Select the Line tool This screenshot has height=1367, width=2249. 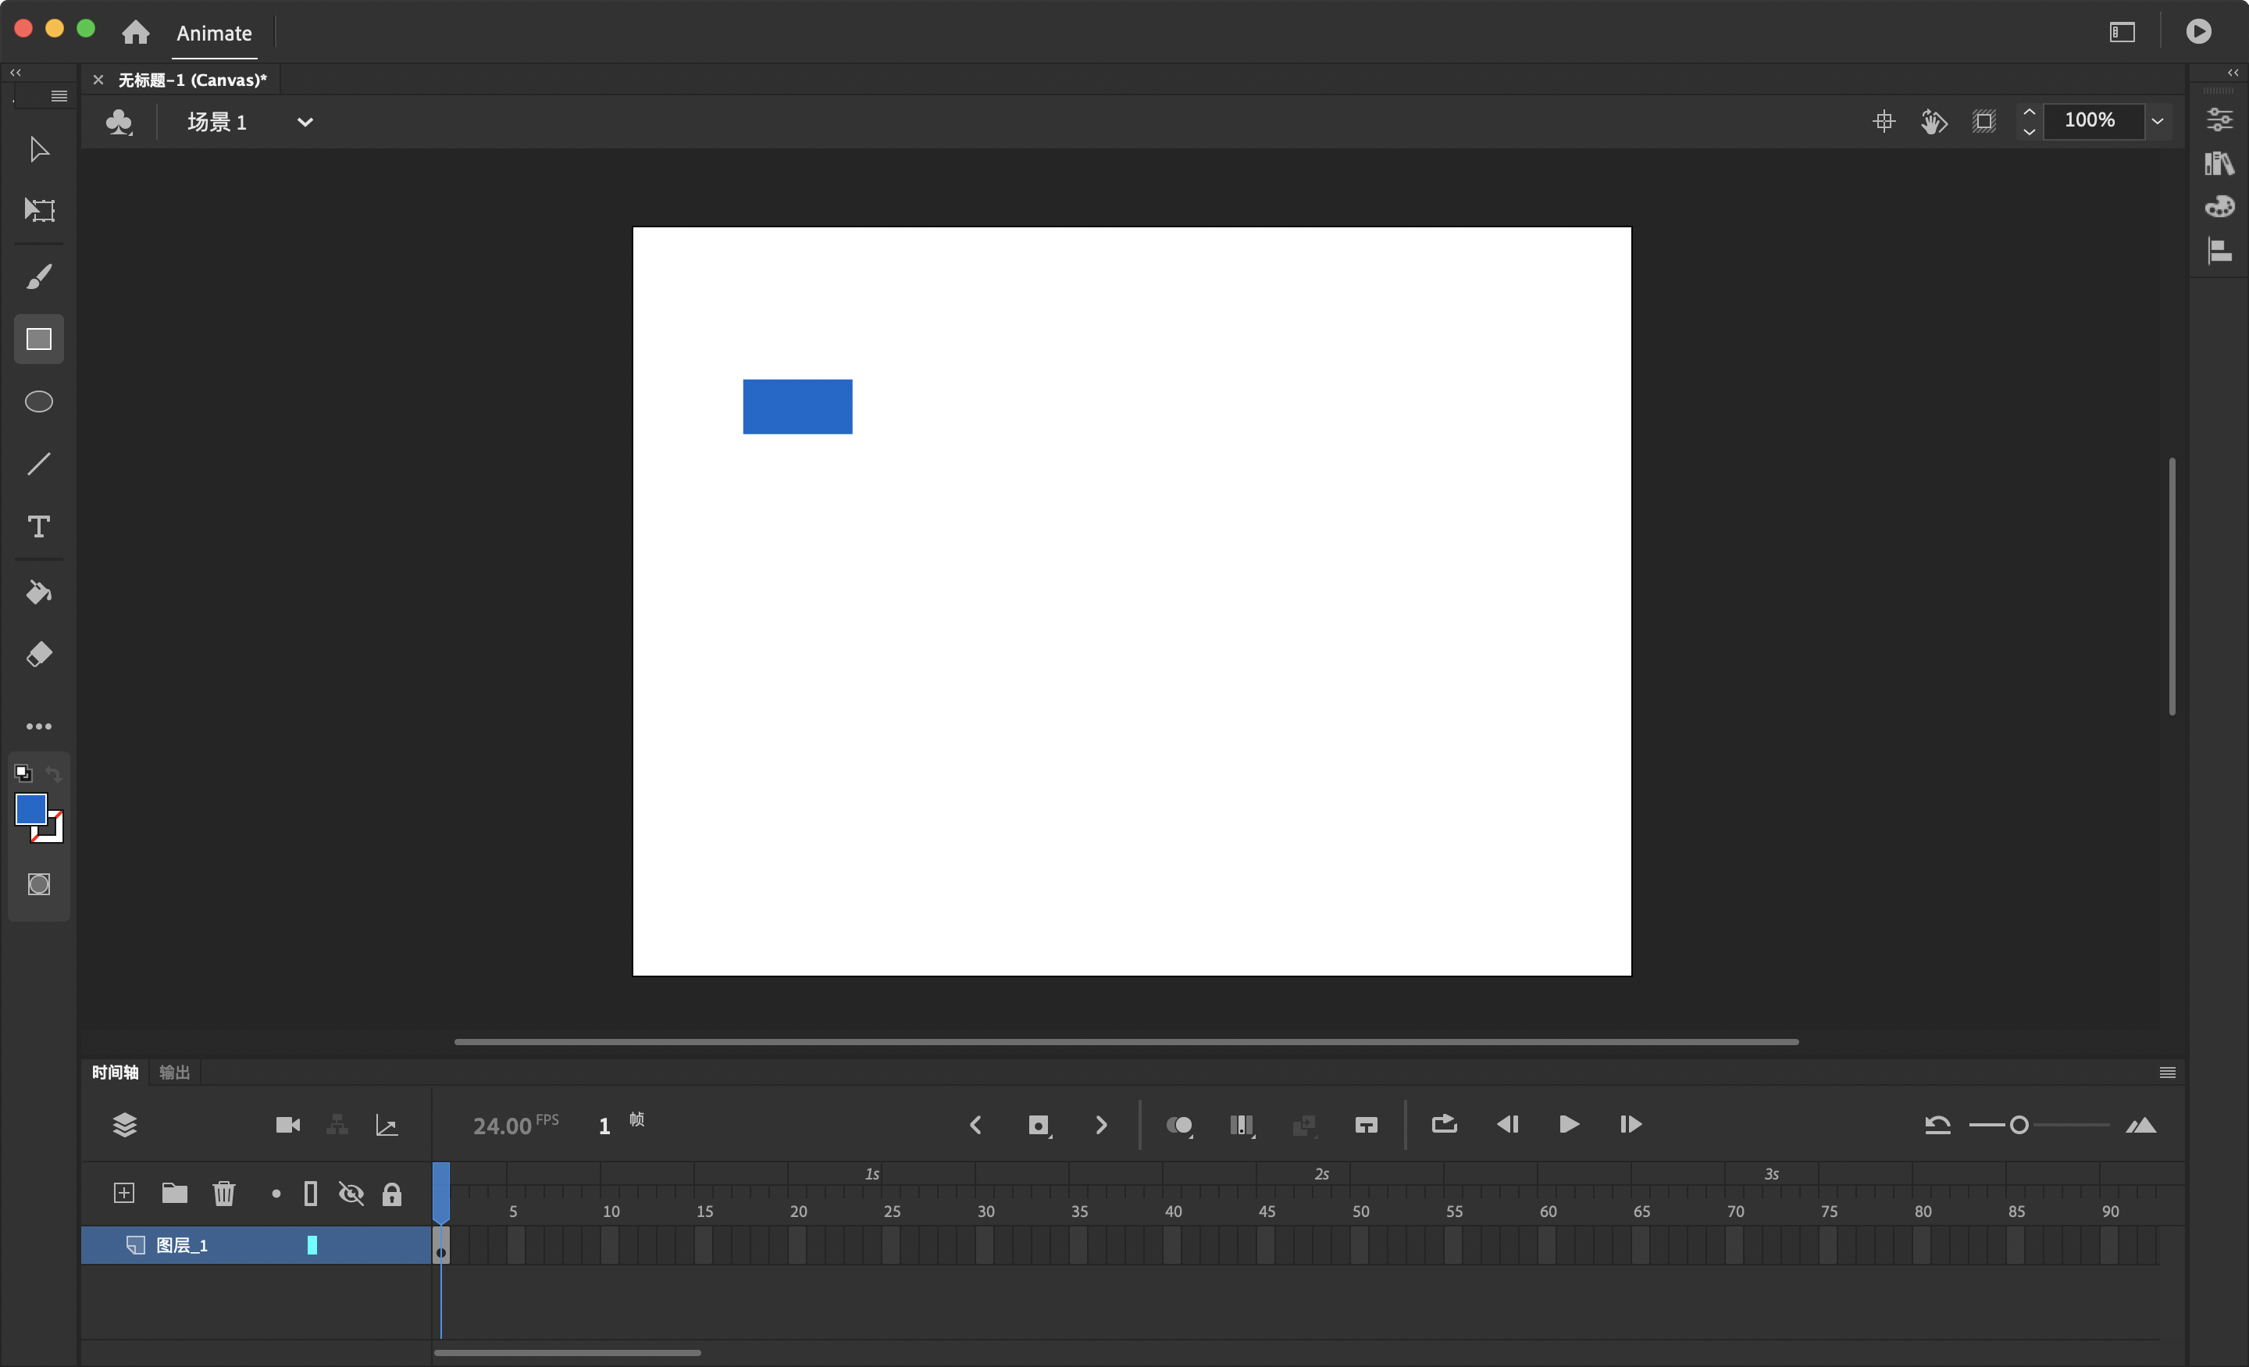click(x=38, y=464)
